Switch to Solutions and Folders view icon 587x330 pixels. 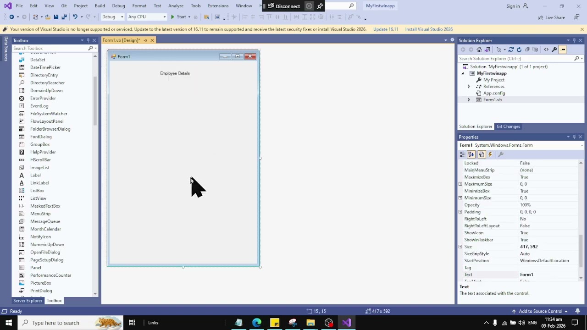coord(487,49)
